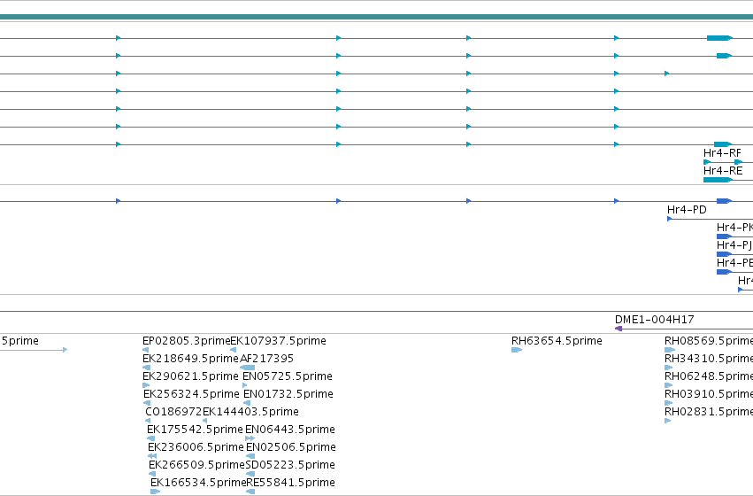Screen dimensions: 753x496
Task: Click the blue exon box under Hr4-PJ label
Action: click(724, 254)
